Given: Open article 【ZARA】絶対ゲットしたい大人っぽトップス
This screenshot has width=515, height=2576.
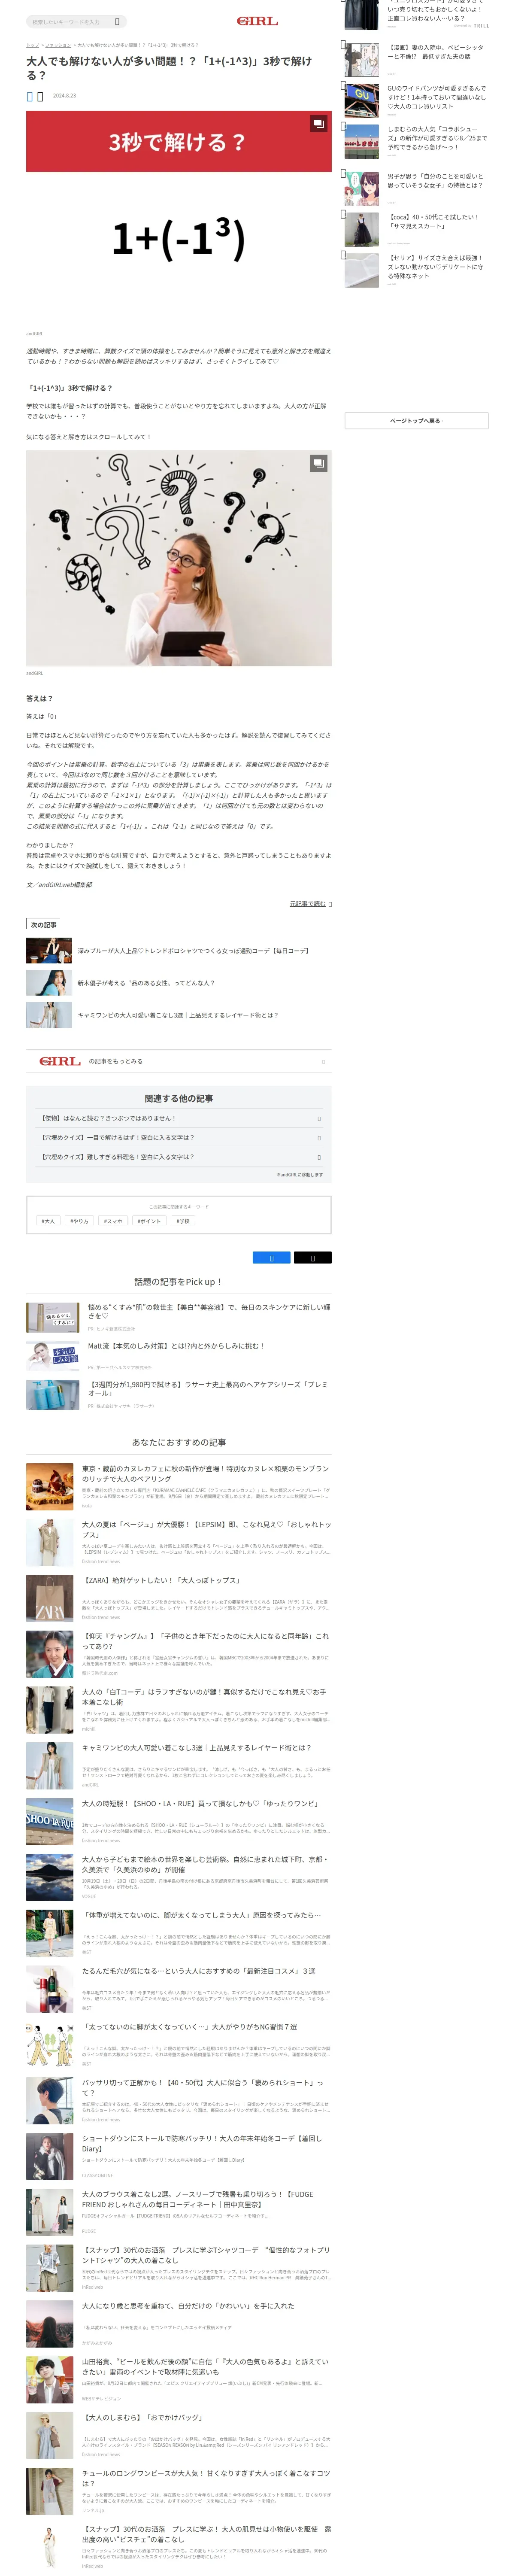Looking at the screenshot, I should coord(161,1580).
